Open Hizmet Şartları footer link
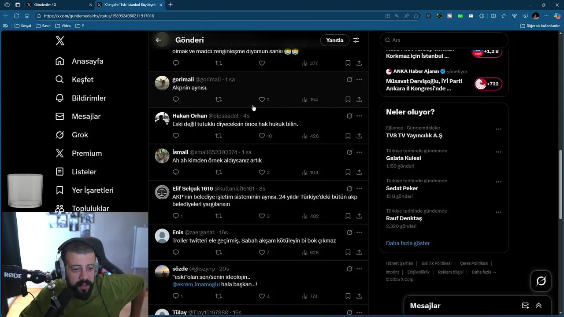The image size is (564, 317). tap(399, 263)
